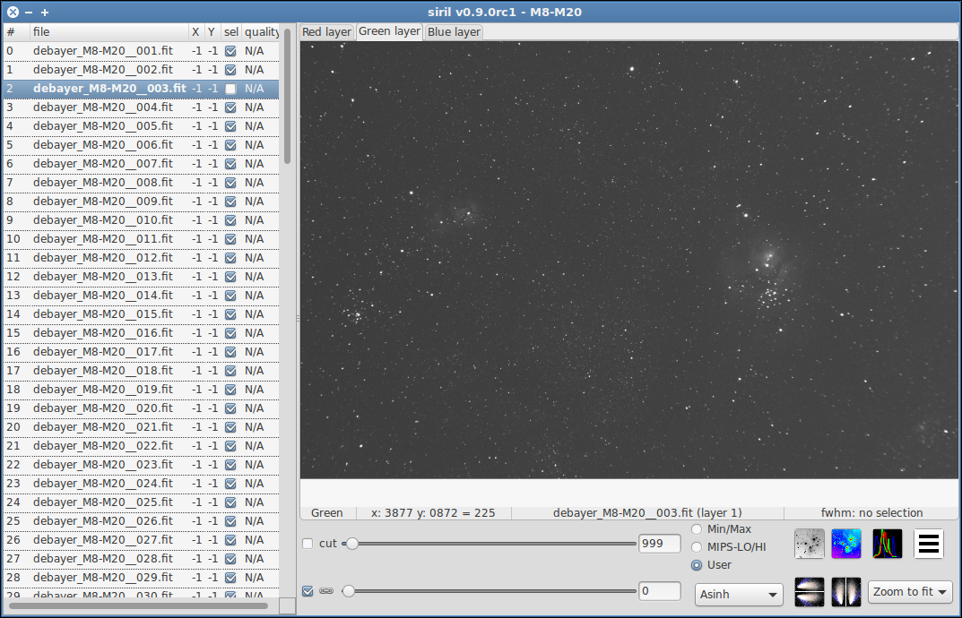Click the input field showing 999
The image size is (962, 618).
659,544
